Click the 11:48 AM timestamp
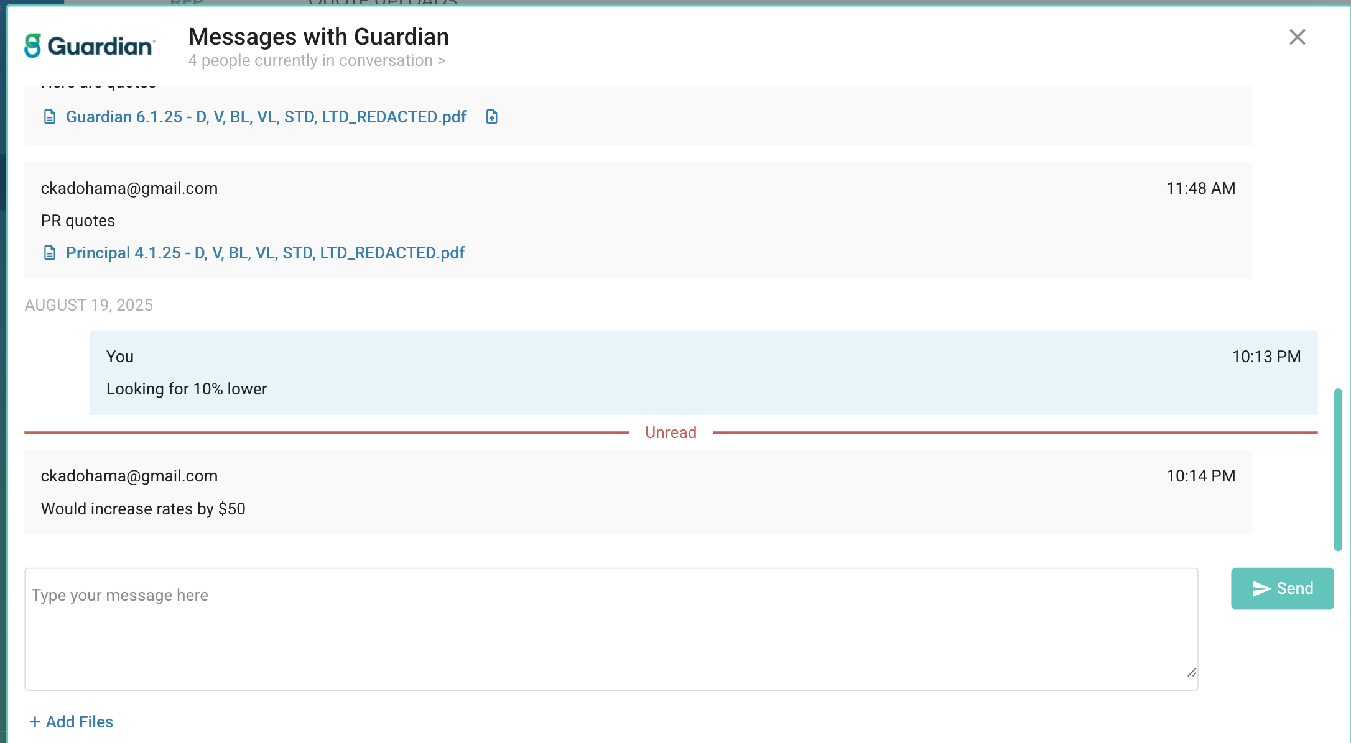The image size is (1351, 743). click(x=1200, y=188)
